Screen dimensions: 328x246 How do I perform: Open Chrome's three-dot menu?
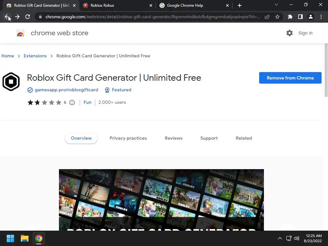pos(321,17)
